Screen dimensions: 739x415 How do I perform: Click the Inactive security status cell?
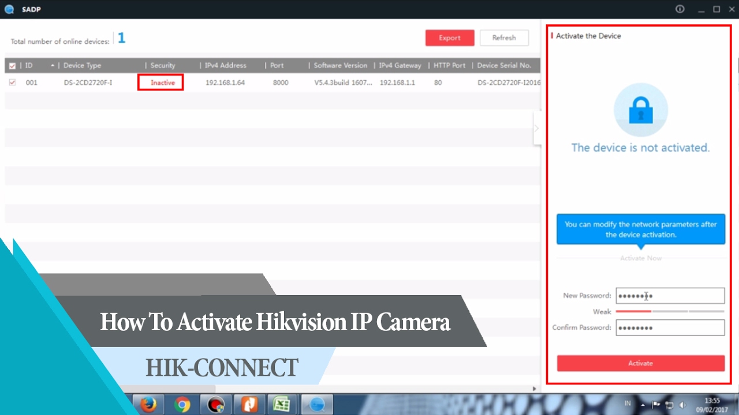point(163,82)
